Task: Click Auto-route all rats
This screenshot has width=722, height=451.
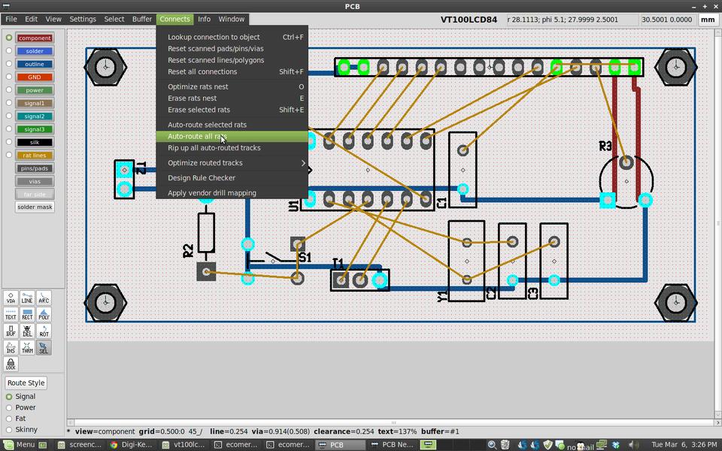Action: (197, 137)
